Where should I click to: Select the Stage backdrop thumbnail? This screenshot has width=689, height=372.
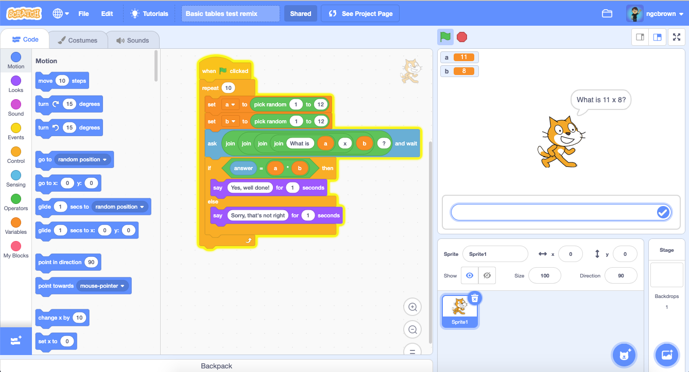(x=666, y=275)
